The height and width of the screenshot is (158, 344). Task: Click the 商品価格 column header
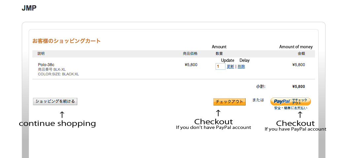(190, 54)
